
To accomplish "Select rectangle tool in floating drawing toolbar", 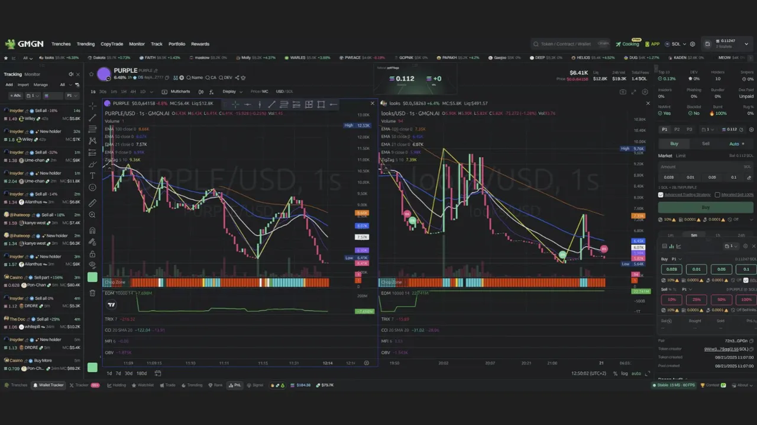I will pyautogui.click(x=321, y=104).
